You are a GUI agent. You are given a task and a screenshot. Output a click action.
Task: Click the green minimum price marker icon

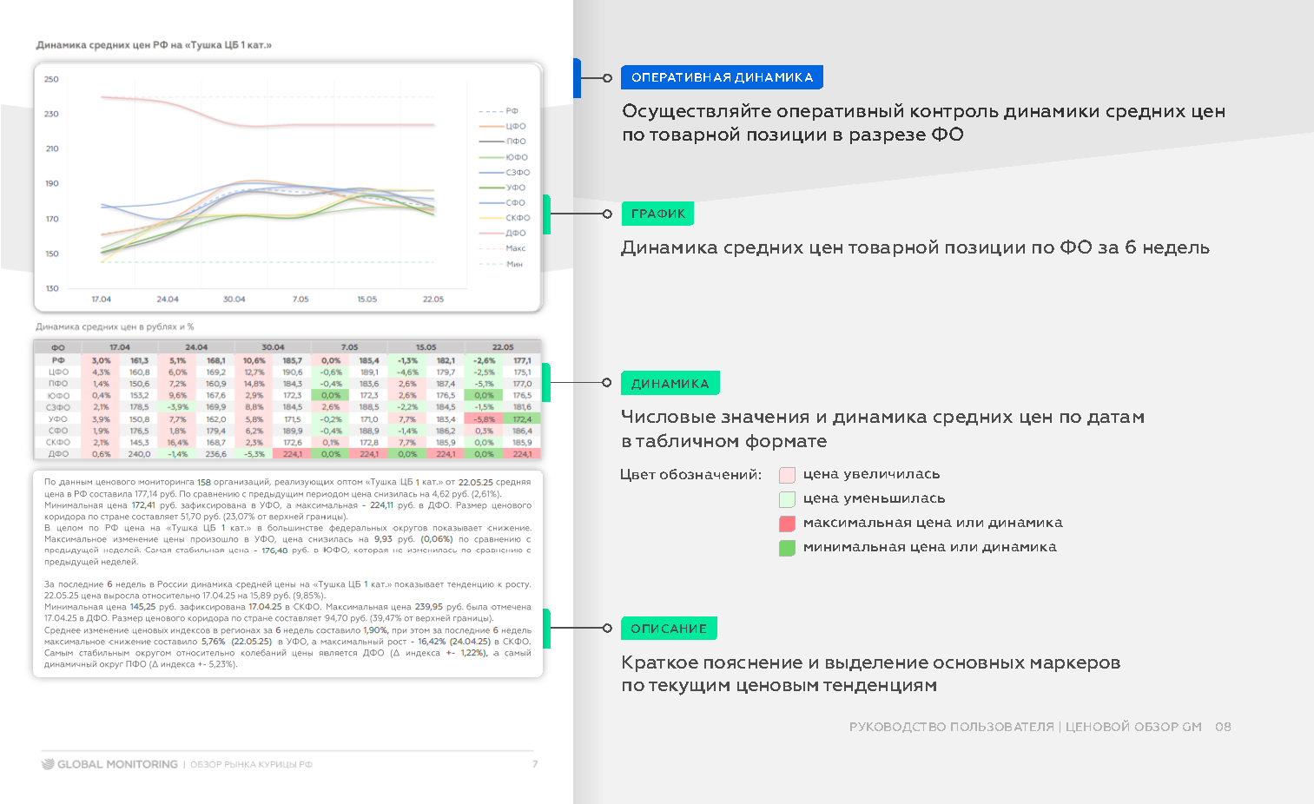pyautogui.click(x=787, y=547)
